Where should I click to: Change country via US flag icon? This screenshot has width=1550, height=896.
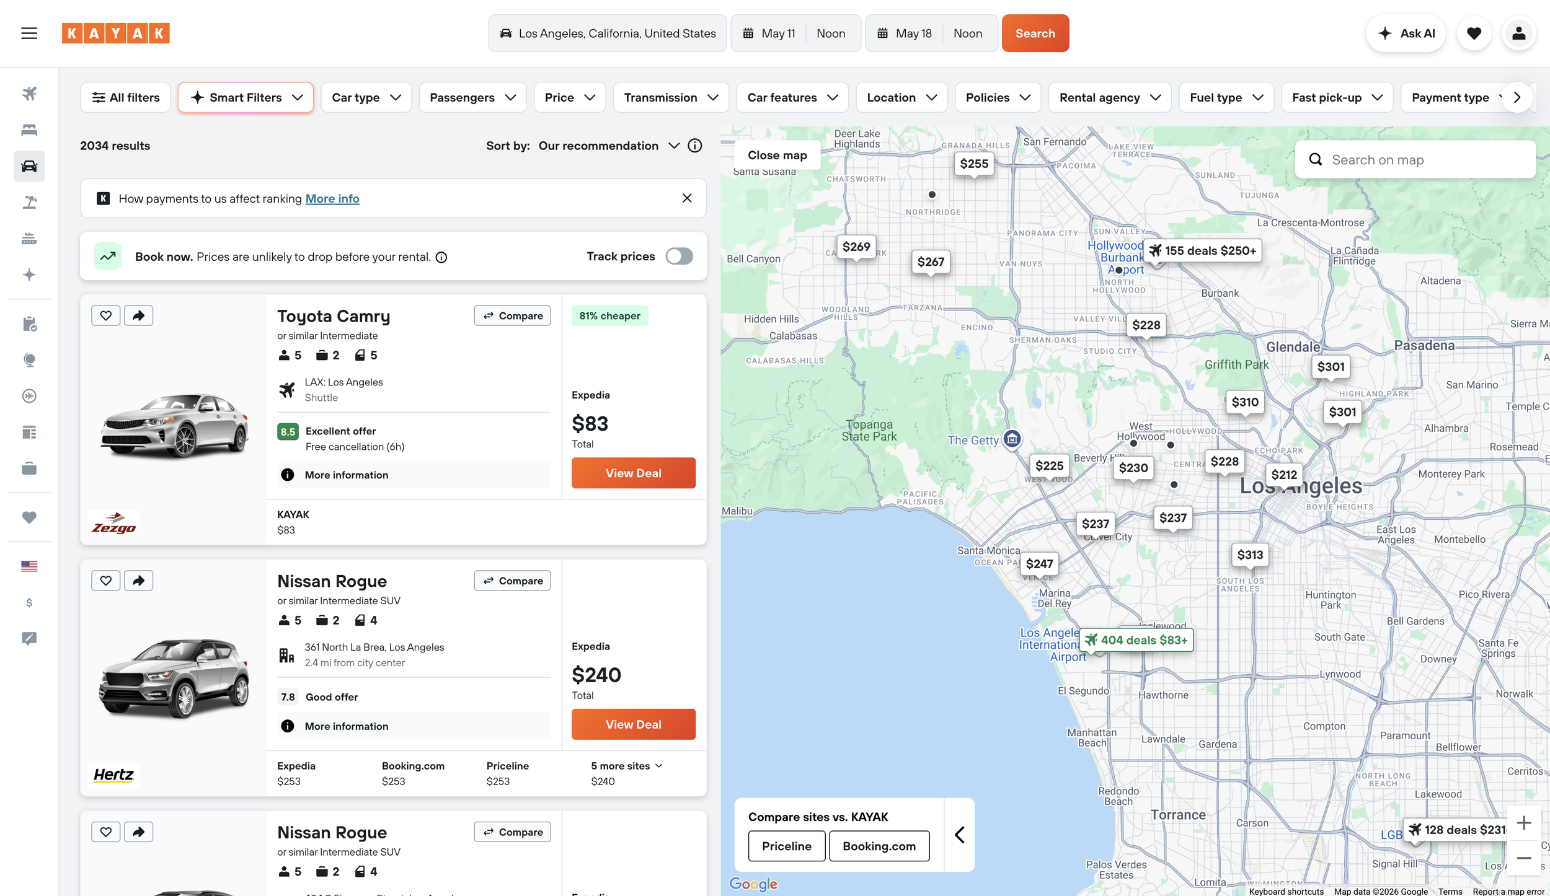pos(29,566)
